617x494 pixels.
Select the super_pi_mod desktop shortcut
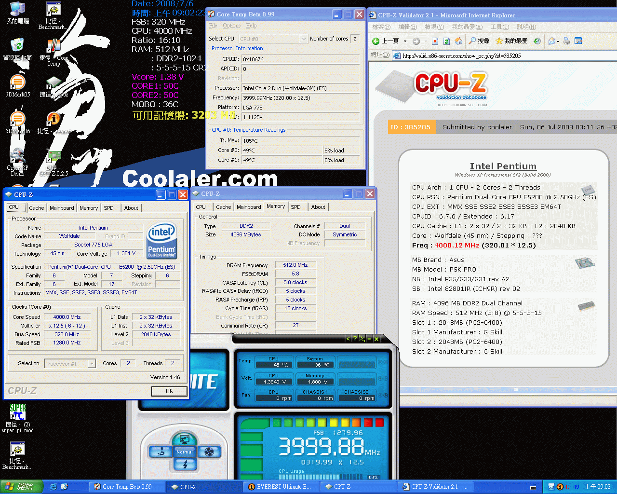18,419
